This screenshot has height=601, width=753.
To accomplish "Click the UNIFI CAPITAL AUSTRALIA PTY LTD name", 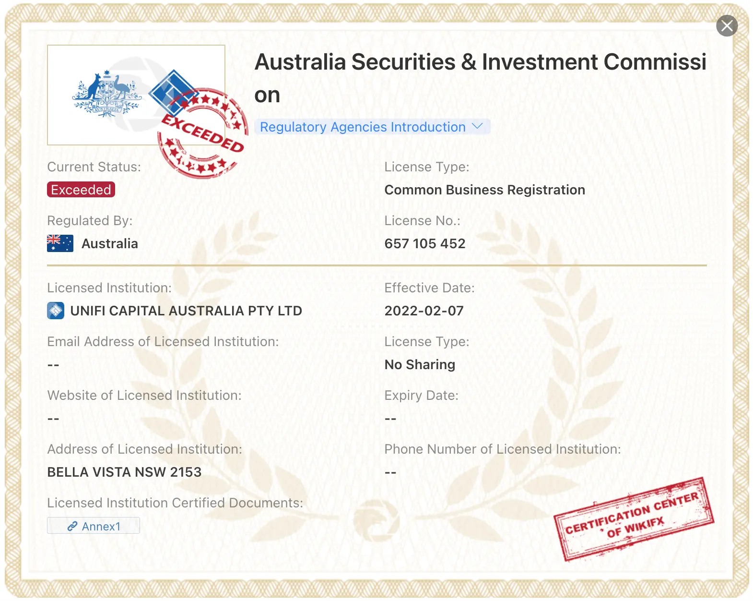I will click(186, 311).
